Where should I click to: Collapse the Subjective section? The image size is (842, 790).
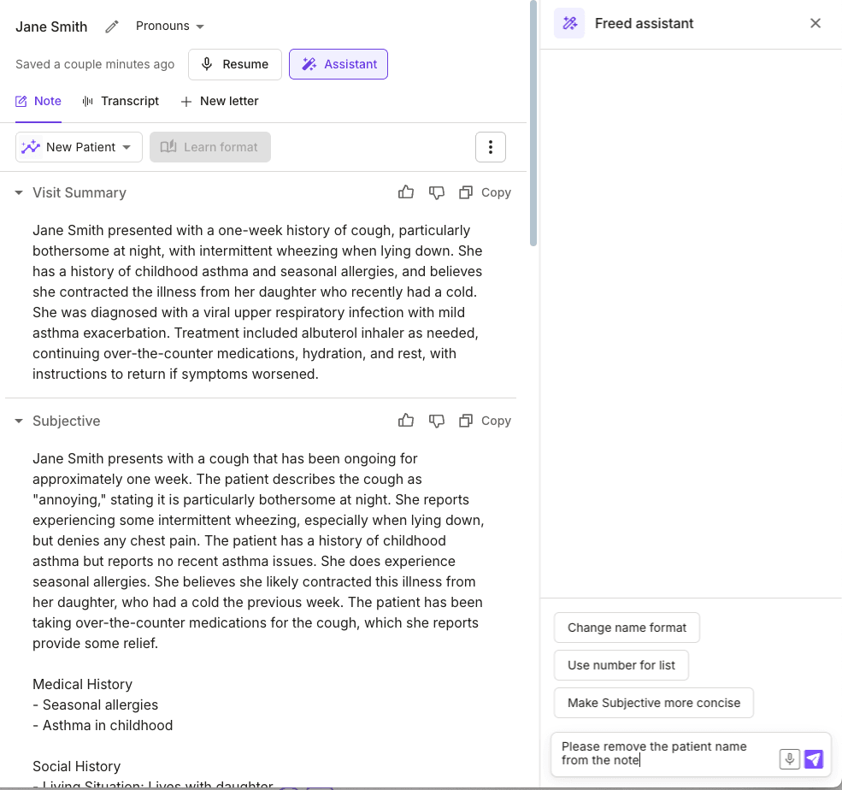pyautogui.click(x=19, y=421)
